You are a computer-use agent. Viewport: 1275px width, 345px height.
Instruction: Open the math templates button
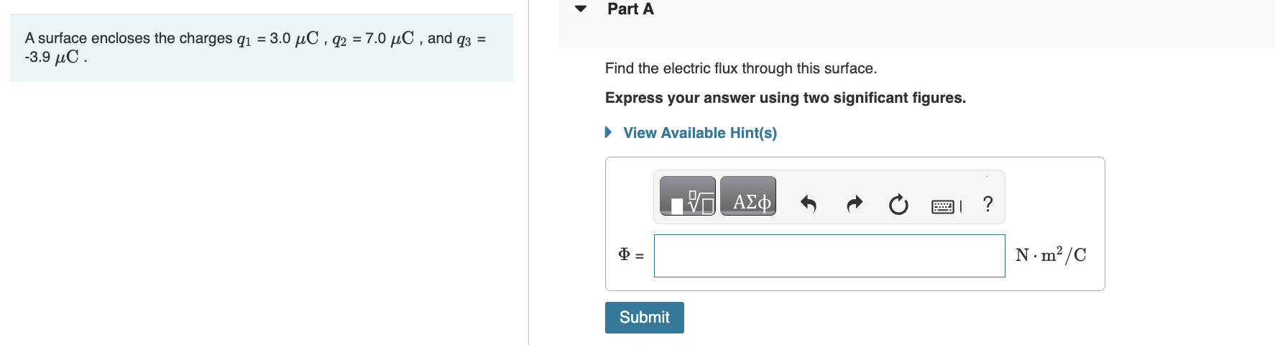[687, 196]
